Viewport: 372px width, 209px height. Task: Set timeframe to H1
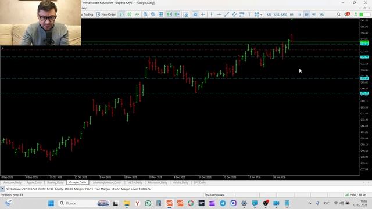point(292,15)
